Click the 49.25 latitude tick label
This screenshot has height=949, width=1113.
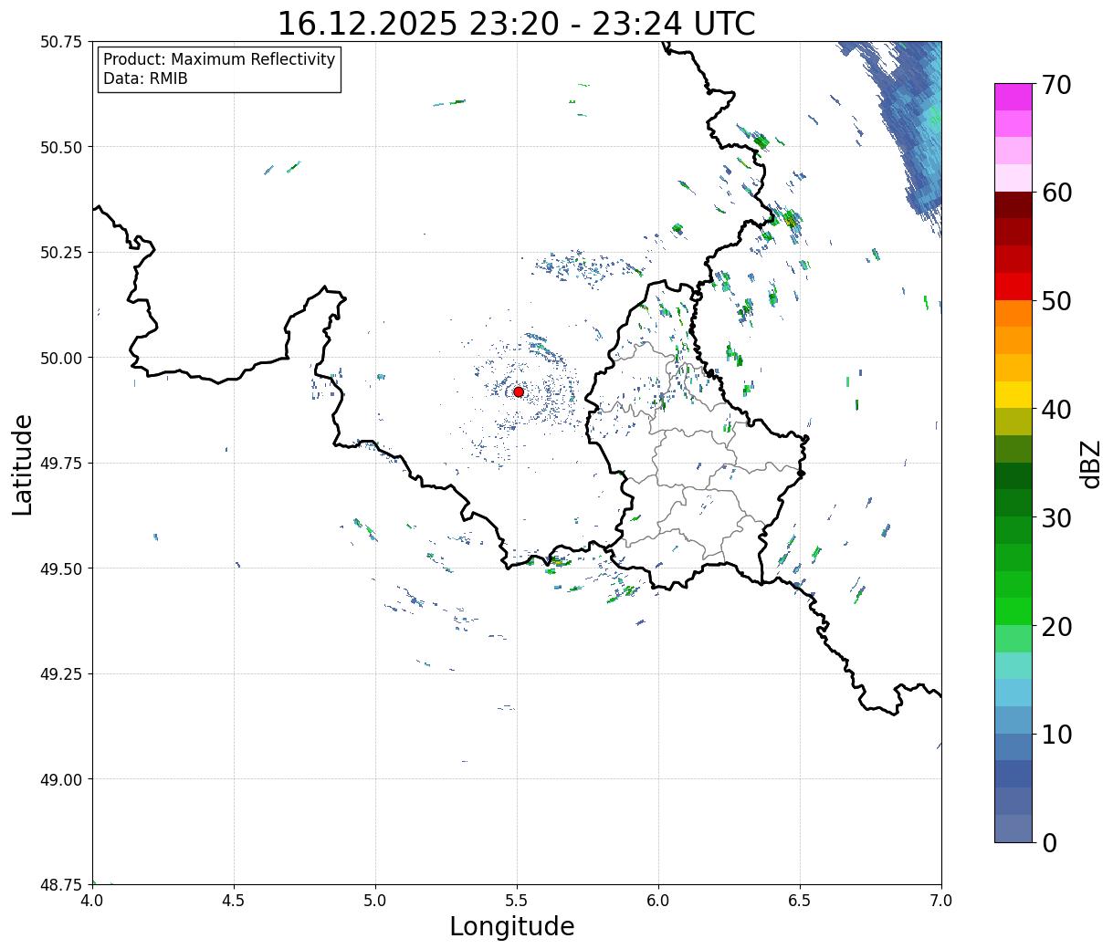coord(61,673)
